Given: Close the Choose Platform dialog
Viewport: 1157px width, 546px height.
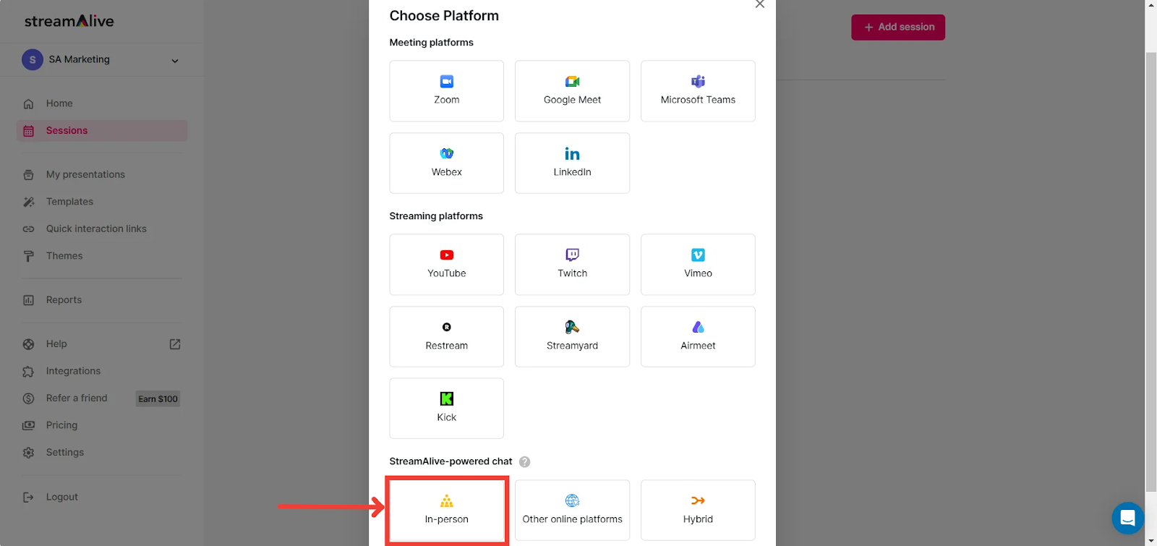Looking at the screenshot, I should pos(759,4).
